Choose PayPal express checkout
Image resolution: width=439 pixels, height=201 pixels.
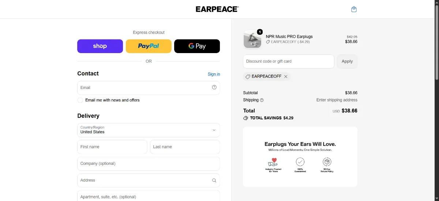149,46
